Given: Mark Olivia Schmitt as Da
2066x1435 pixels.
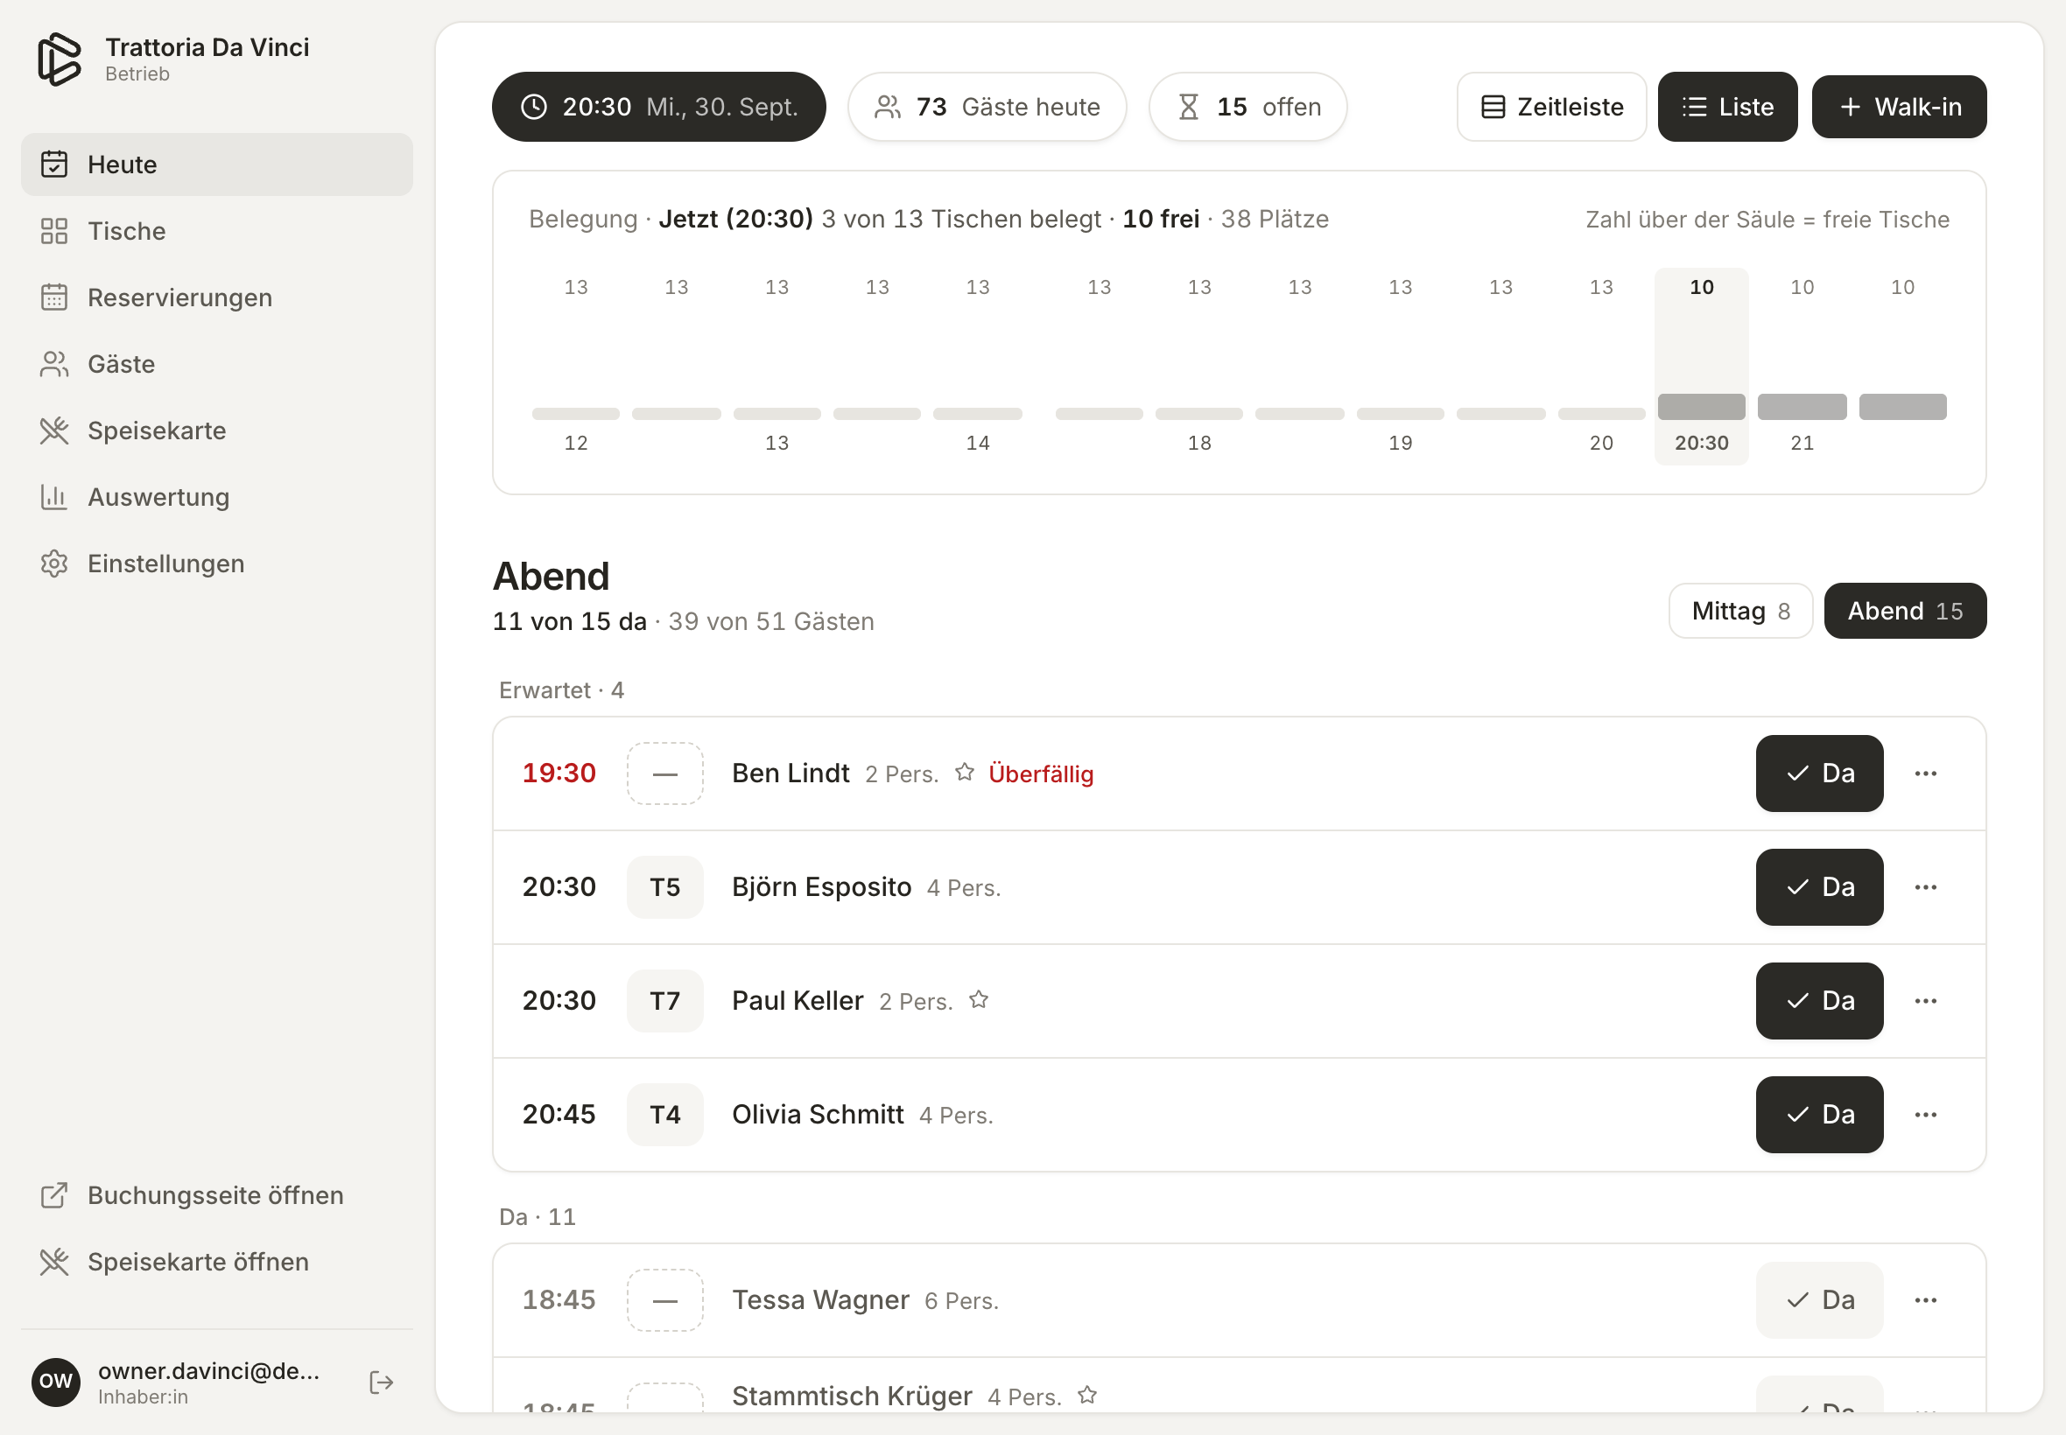Looking at the screenshot, I should coord(1818,1115).
